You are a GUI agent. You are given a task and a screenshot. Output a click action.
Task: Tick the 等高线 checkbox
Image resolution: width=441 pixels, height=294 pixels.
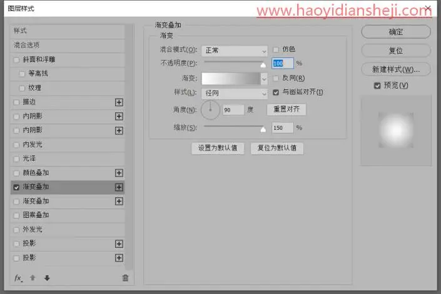22,74
